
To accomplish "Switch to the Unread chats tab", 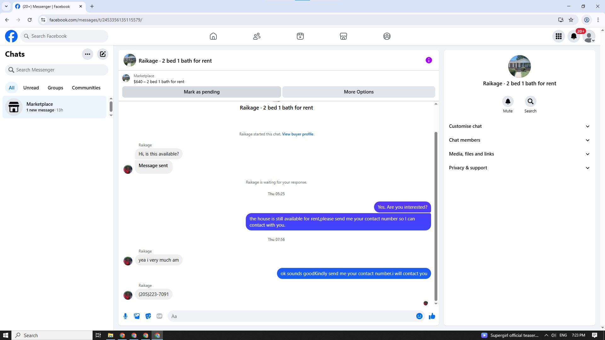I will coord(31,88).
